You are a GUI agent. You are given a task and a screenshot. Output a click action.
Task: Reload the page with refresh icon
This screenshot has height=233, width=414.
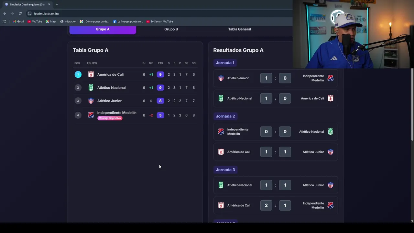point(20,14)
